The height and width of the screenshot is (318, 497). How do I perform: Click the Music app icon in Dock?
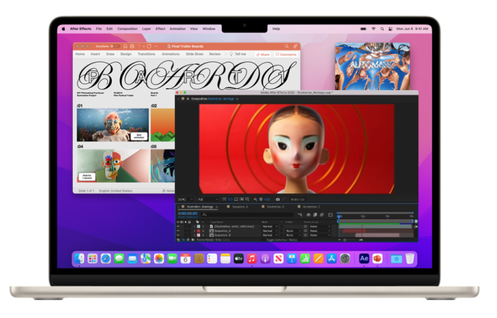tap(252, 258)
